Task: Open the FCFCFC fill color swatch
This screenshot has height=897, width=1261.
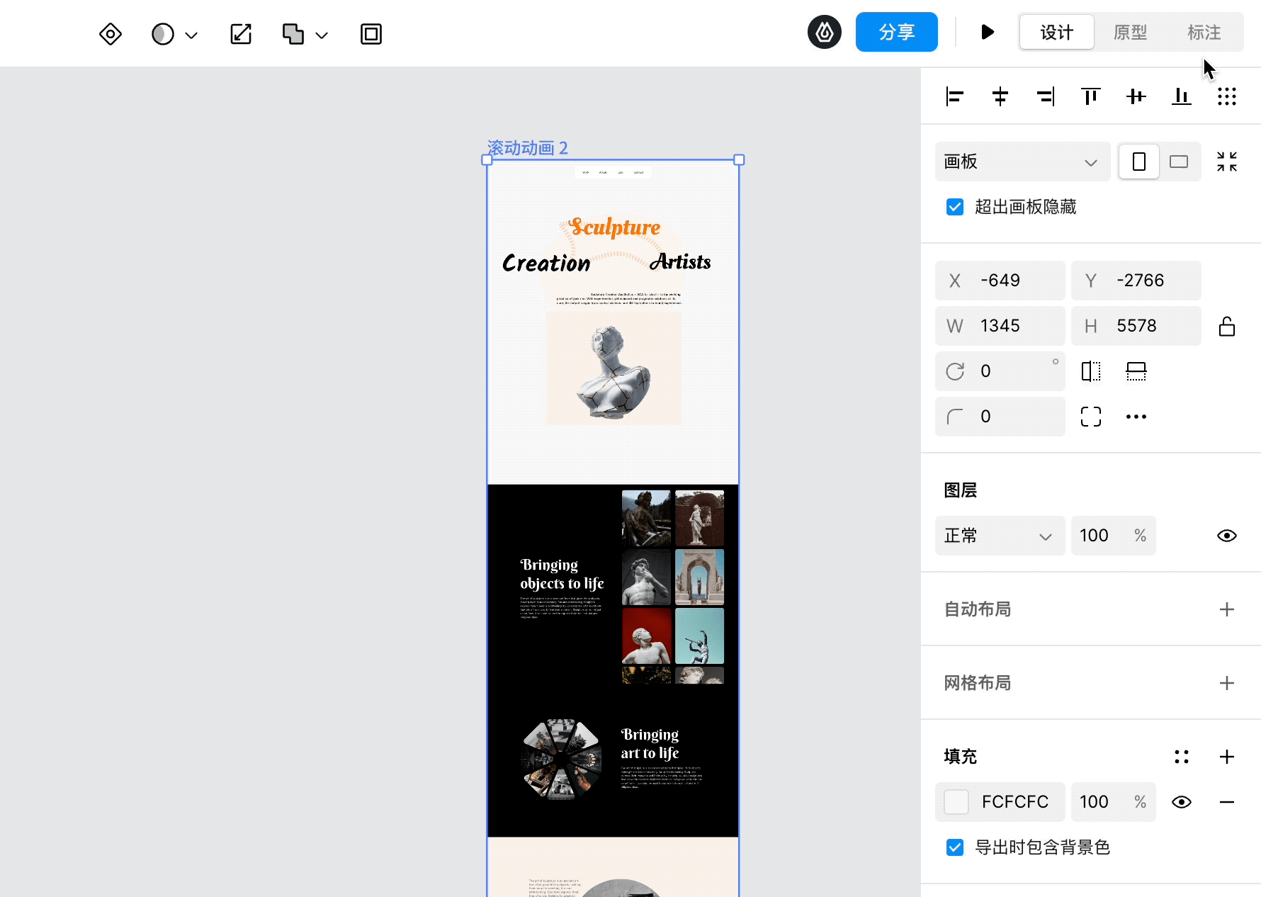Action: (x=956, y=802)
